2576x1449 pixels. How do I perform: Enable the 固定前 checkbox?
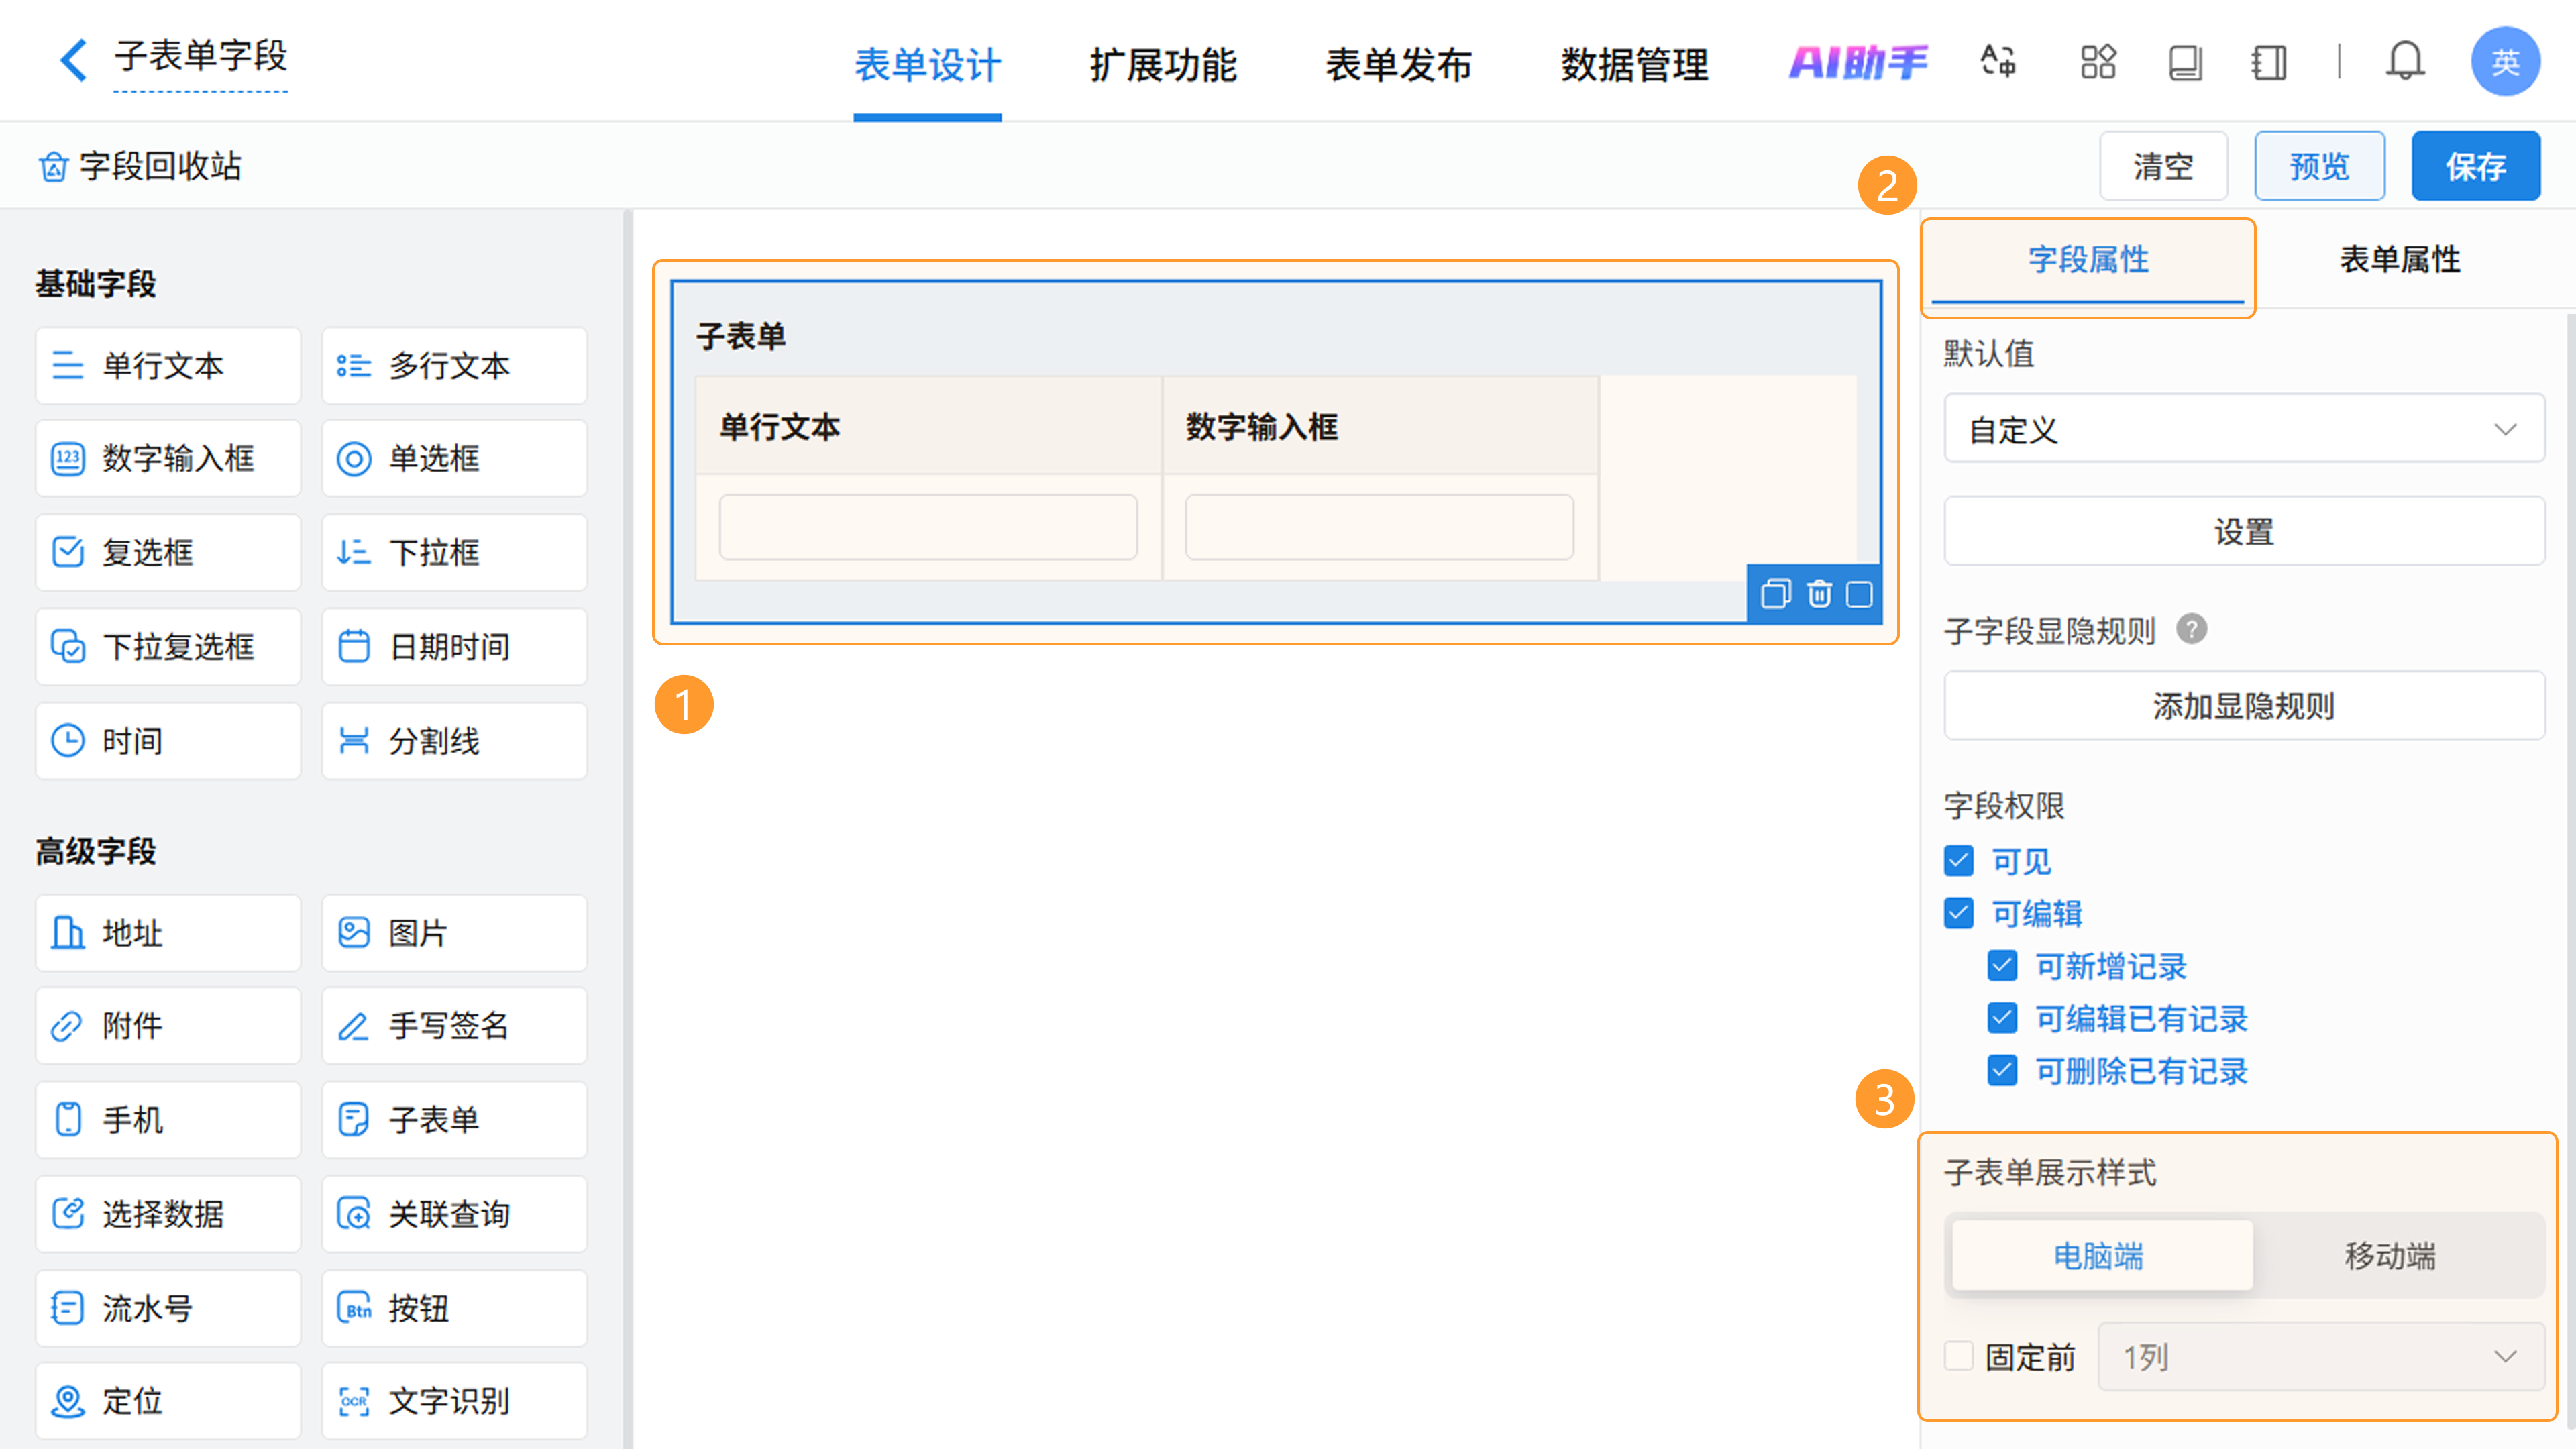[x=1959, y=1357]
